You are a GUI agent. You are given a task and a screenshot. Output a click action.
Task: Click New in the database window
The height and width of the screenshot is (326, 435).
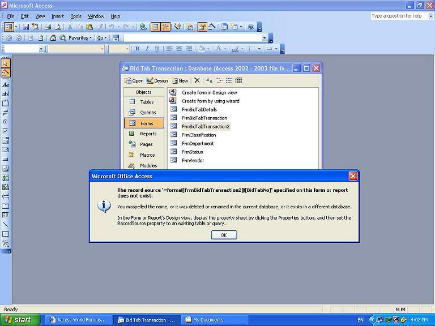tap(180, 80)
